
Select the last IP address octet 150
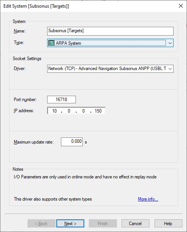pos(98,111)
